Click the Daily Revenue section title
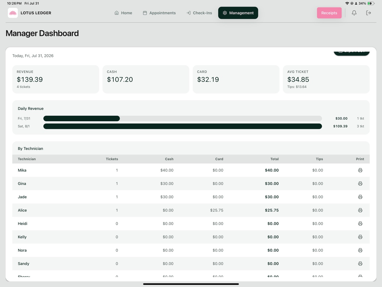This screenshot has width=382, height=287. tap(31, 109)
